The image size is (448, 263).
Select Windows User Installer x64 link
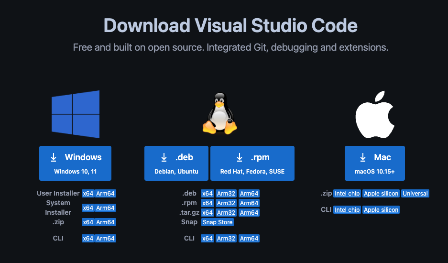pos(88,194)
